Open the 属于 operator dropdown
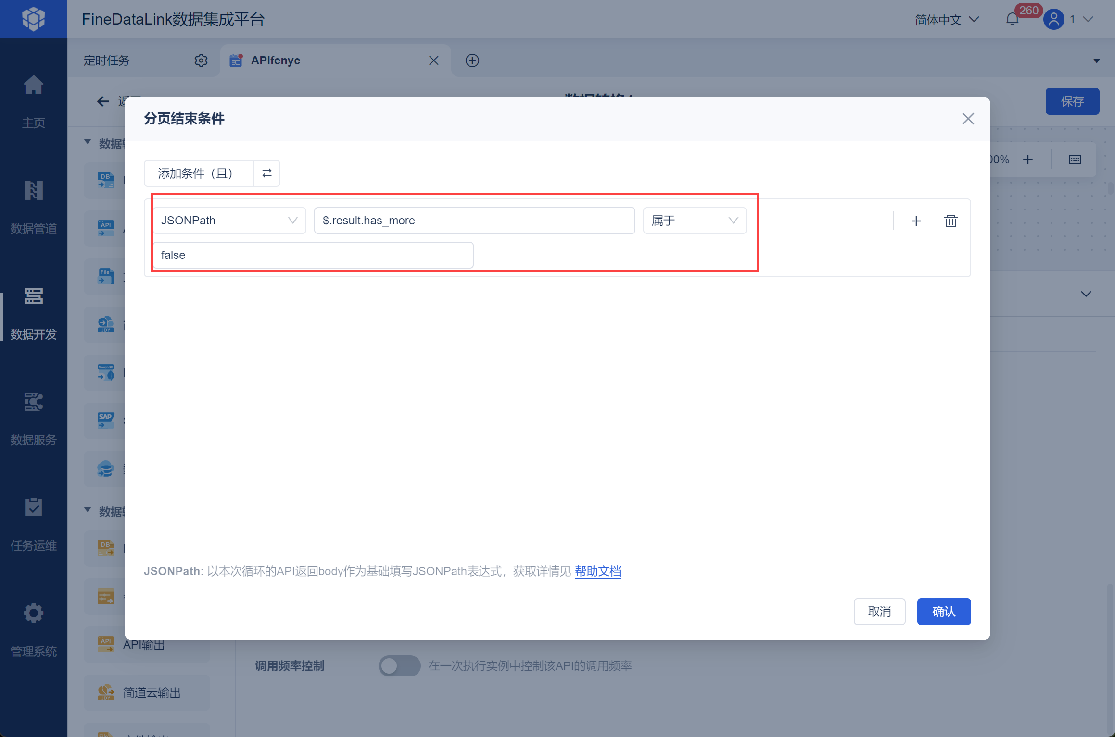 click(695, 221)
